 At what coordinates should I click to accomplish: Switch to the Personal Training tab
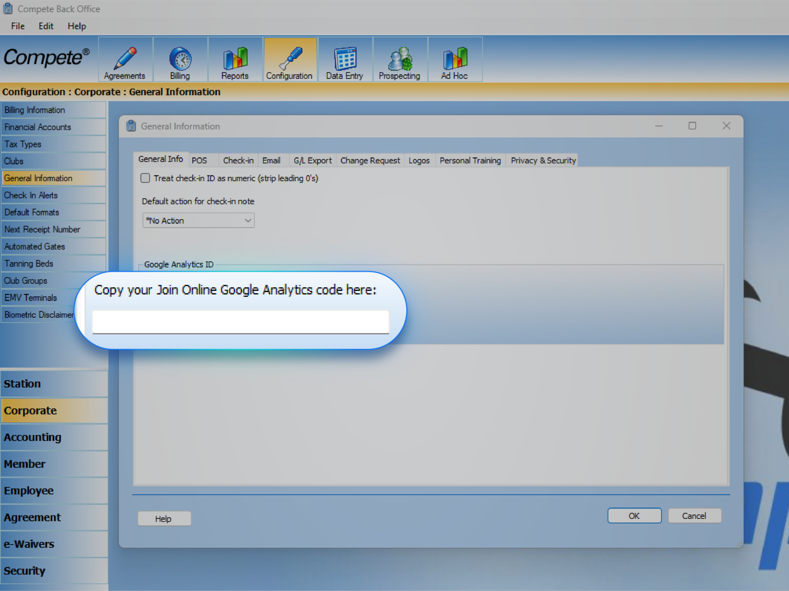click(x=470, y=161)
